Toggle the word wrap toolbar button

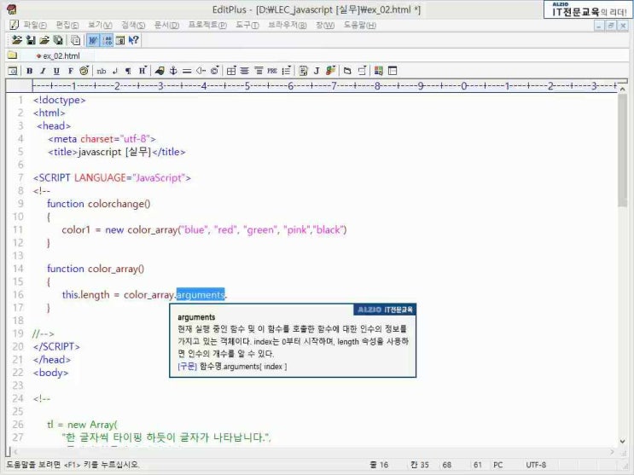click(93, 40)
